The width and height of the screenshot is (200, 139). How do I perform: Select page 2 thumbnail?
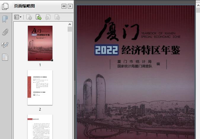point(40,88)
